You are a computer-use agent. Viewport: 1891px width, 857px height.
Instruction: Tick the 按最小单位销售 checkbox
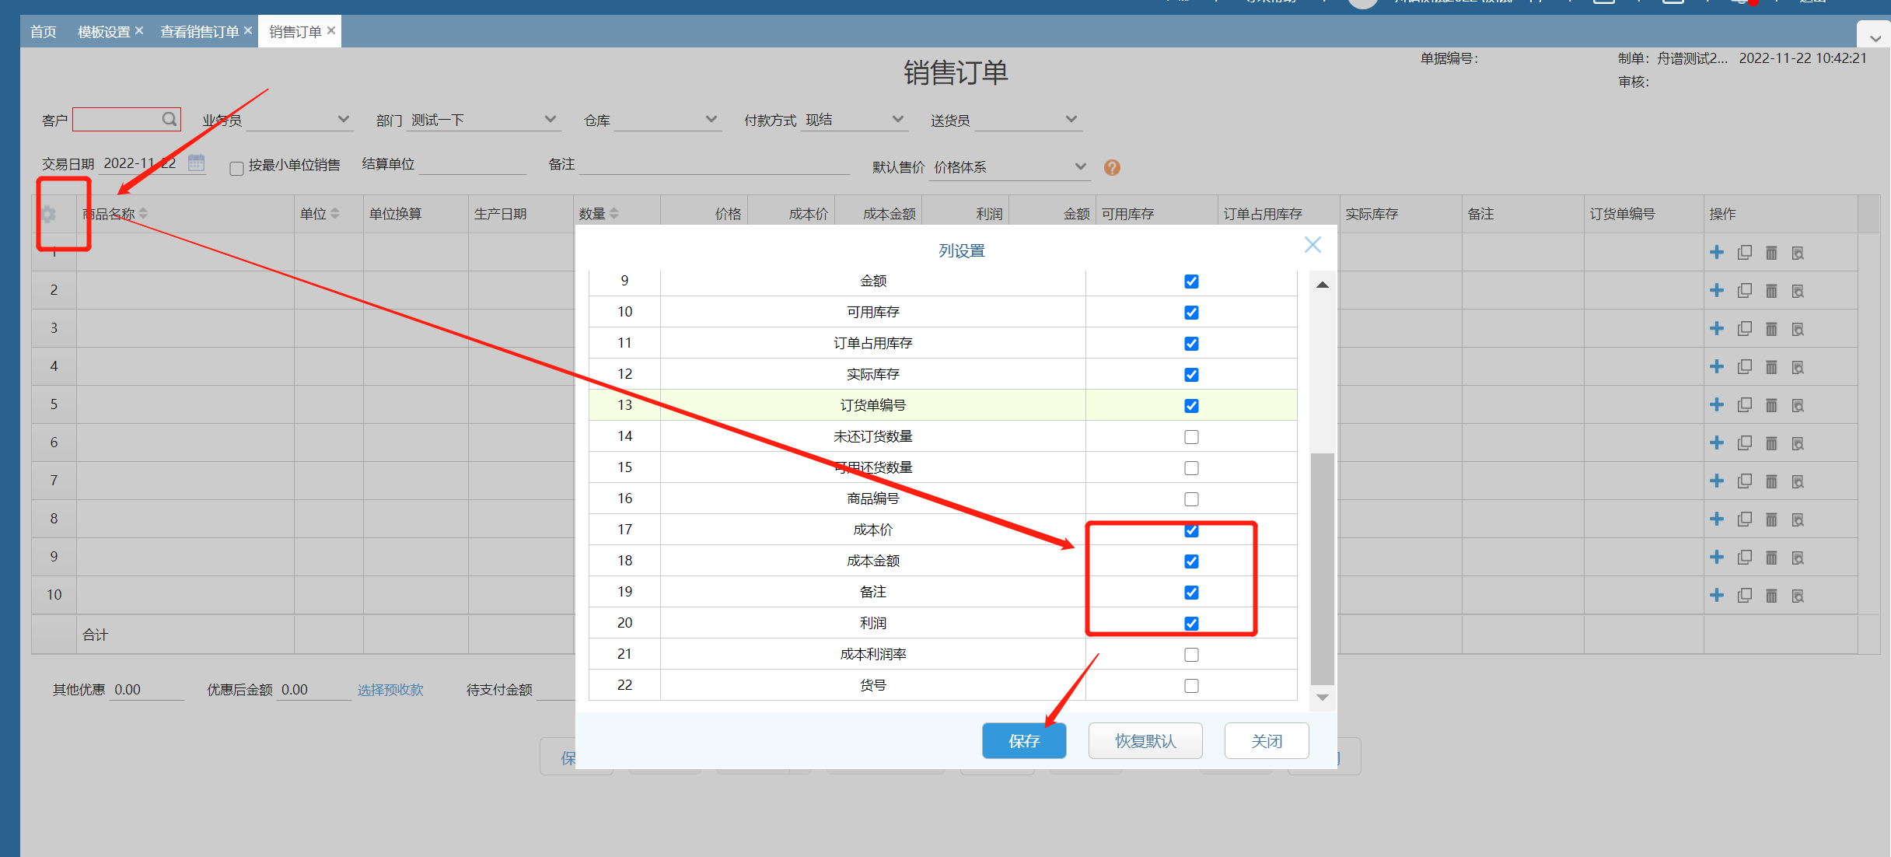236,168
